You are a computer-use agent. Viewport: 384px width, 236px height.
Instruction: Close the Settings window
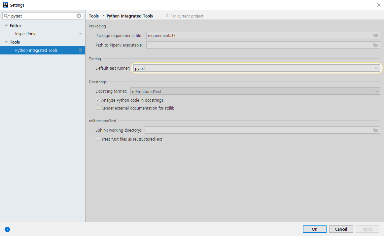point(378,5)
